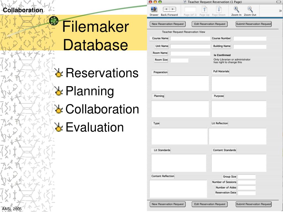Click the top New Reservation Request button
Image resolution: width=283 pixels, height=212 pixels.
coord(168,24)
